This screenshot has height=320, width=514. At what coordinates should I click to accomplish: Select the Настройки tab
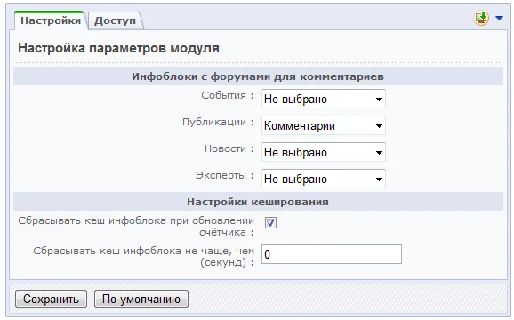tap(51, 20)
